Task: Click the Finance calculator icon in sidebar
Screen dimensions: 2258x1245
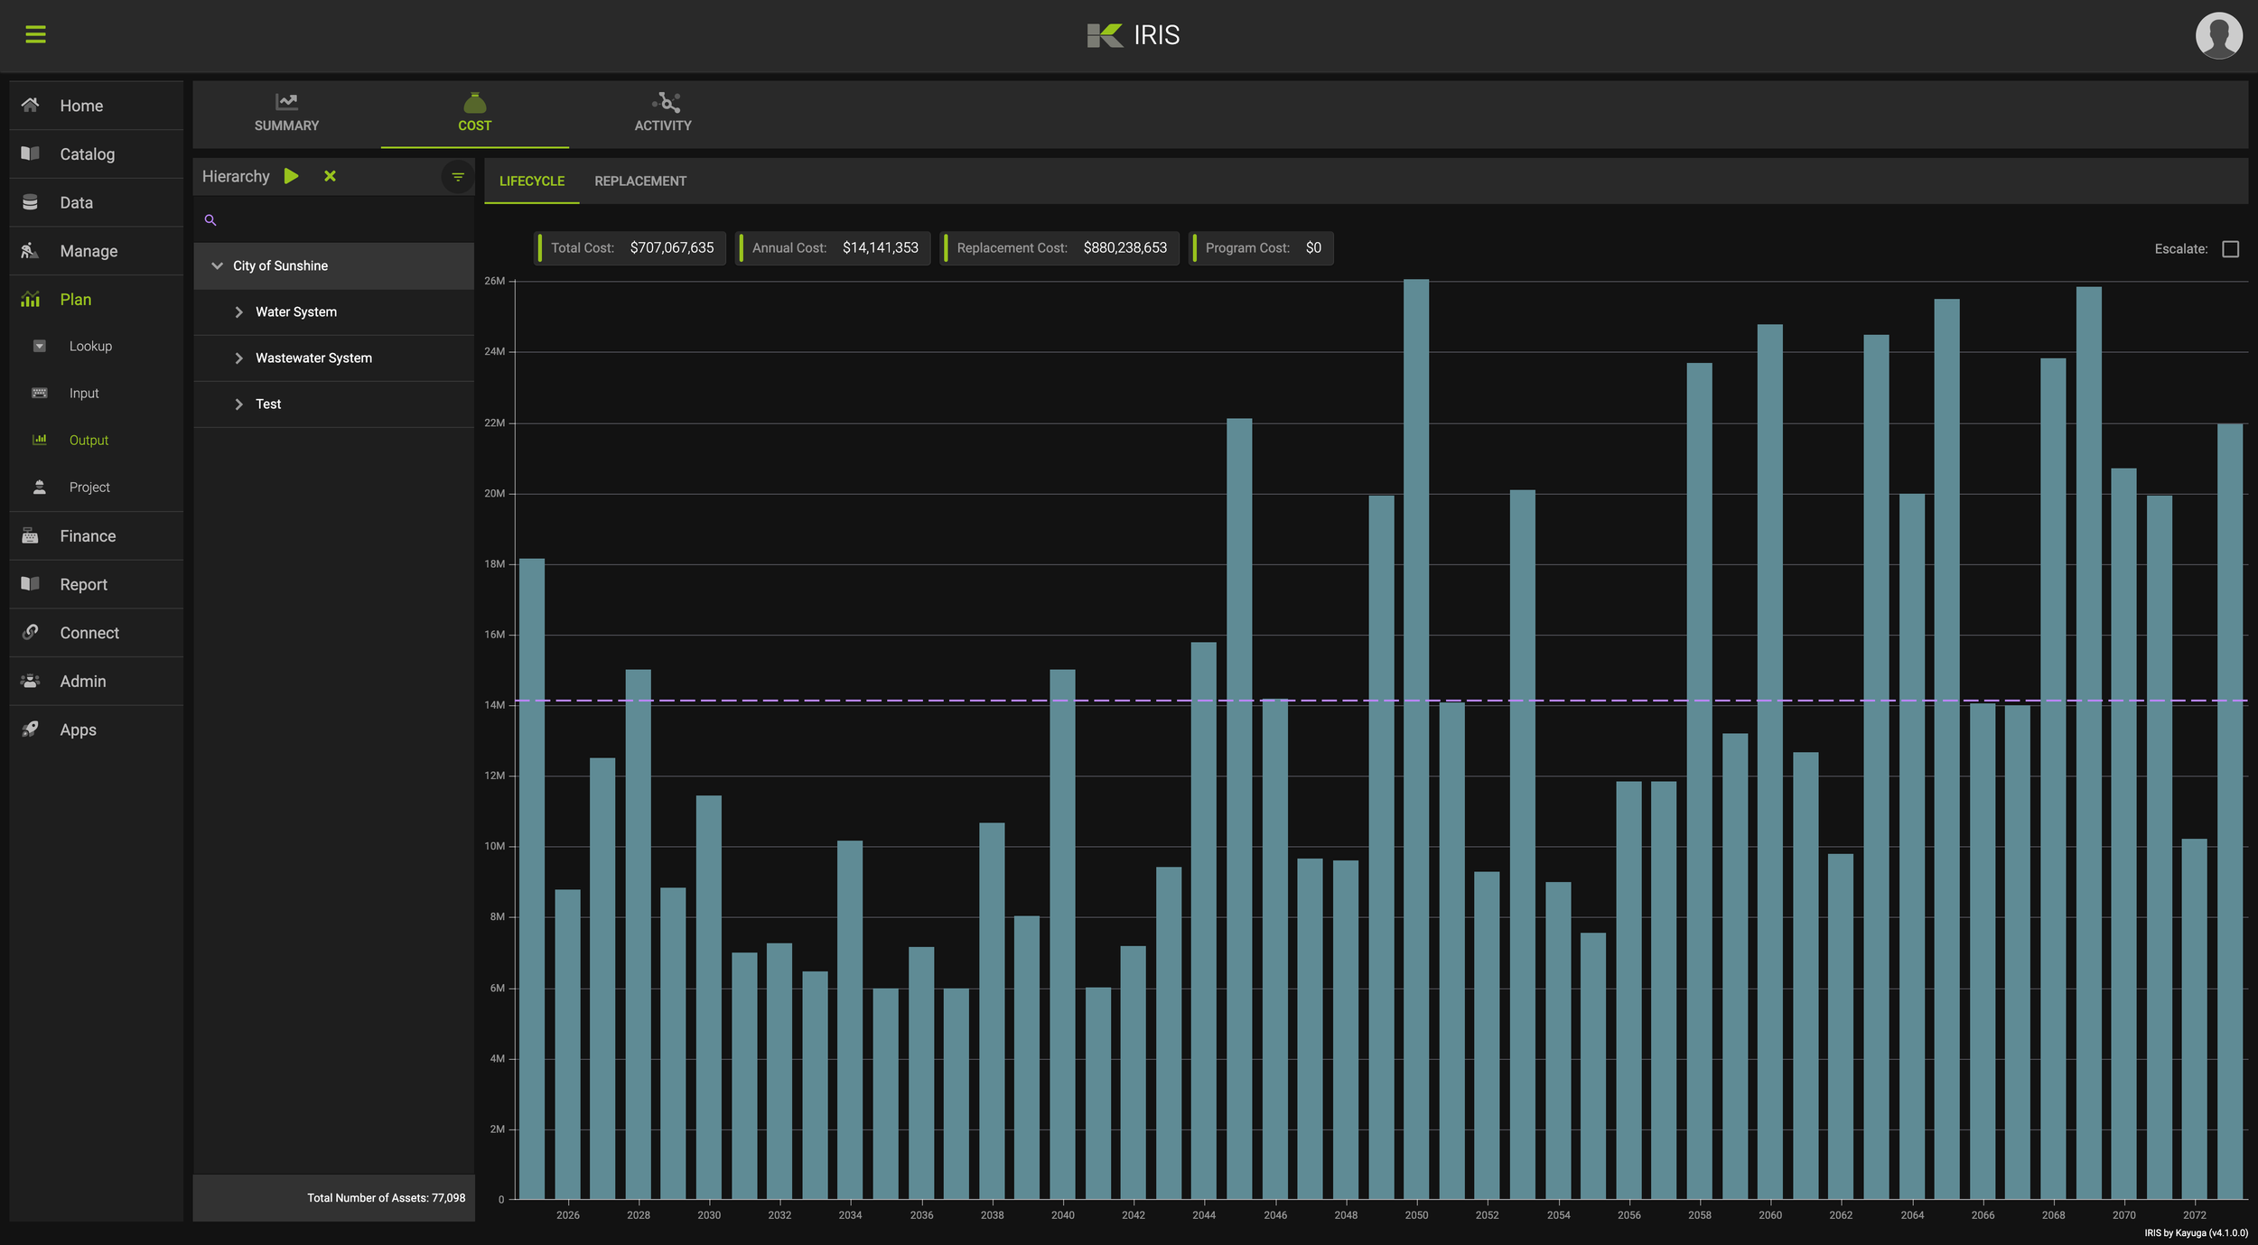Action: (x=30, y=536)
